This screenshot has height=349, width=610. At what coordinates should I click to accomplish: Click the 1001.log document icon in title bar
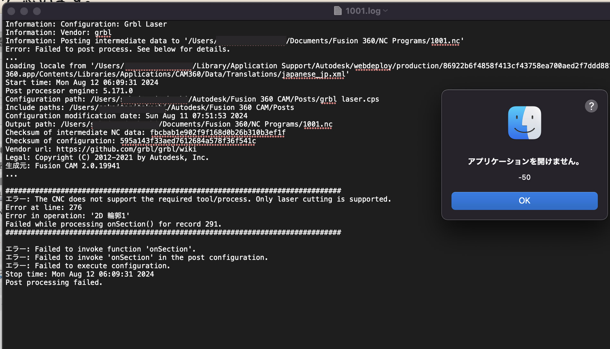[338, 11]
